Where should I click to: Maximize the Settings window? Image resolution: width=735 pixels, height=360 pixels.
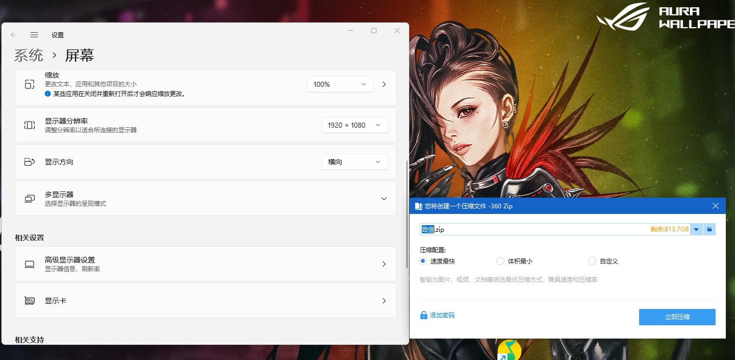point(374,31)
